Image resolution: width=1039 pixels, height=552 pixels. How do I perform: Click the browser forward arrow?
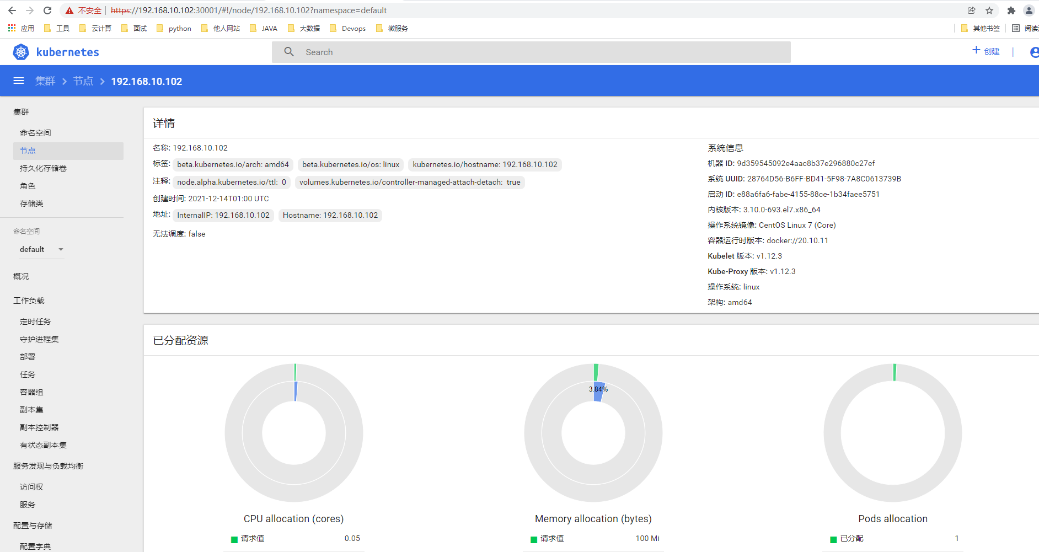coord(30,10)
